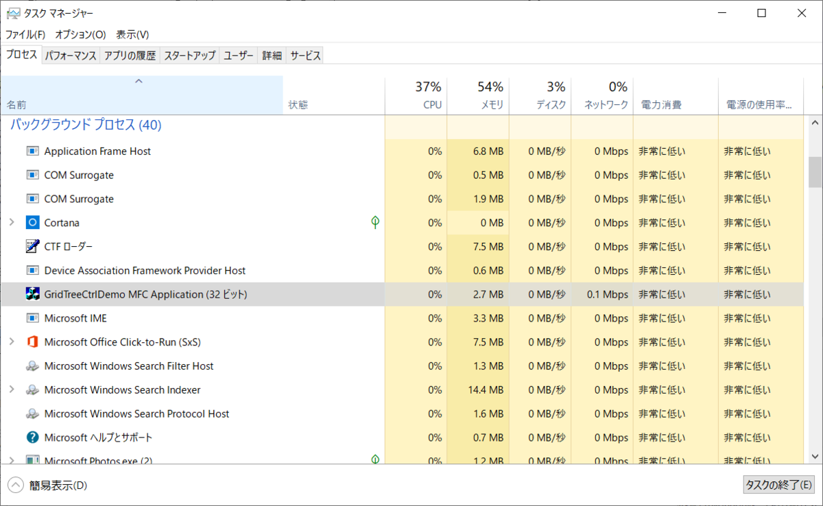The width and height of the screenshot is (823, 506).
Task: Click the GridTreeCtrlDemo MFC Application icon
Action: point(32,294)
